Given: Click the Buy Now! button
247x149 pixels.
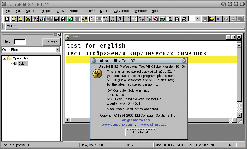Looking at the screenshot, I should 141,132.
